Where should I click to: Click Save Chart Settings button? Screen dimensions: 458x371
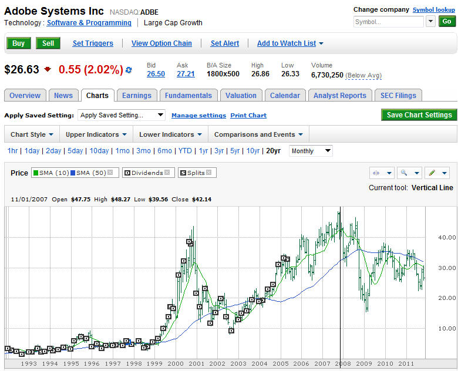coord(419,115)
